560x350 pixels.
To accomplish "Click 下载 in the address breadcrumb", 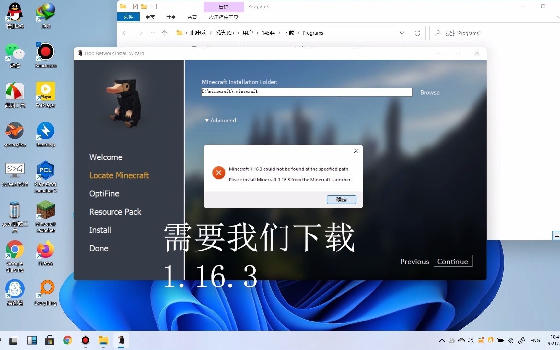I will click(289, 33).
